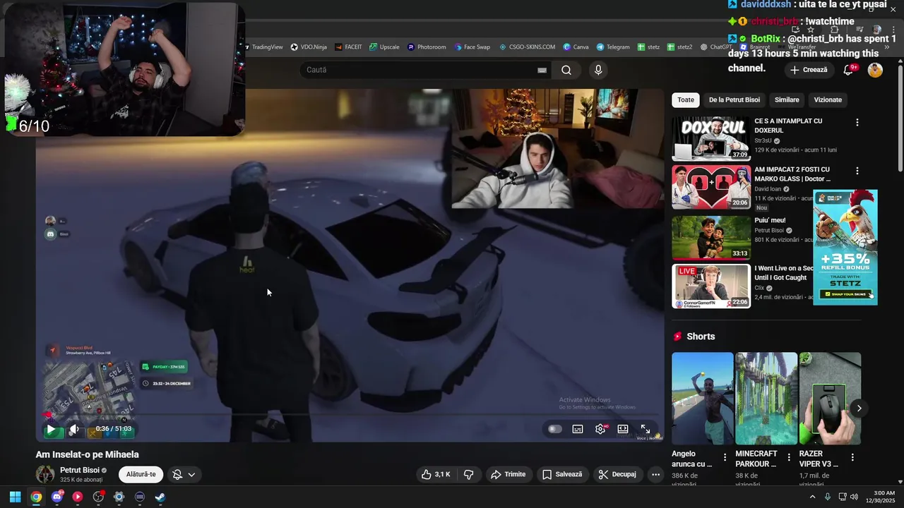
Task: Open the Telegram bookmark
Action: point(613,47)
